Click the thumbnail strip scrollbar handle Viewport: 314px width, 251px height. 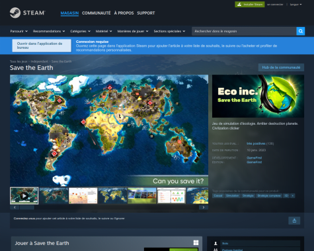pos(27,207)
